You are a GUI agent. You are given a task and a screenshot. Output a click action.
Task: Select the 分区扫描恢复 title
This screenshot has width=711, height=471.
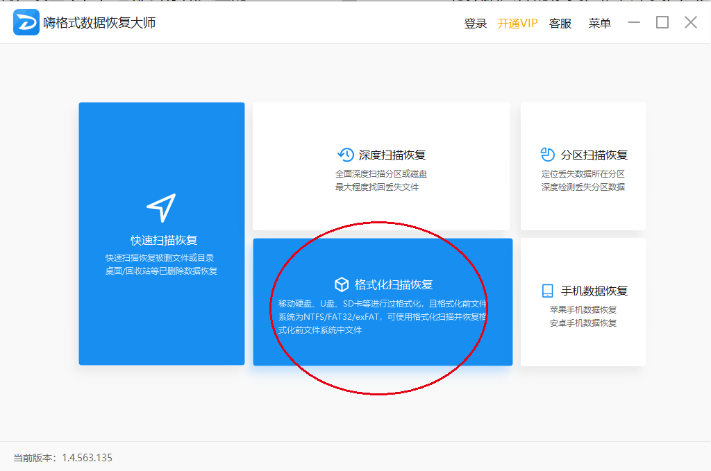(594, 155)
